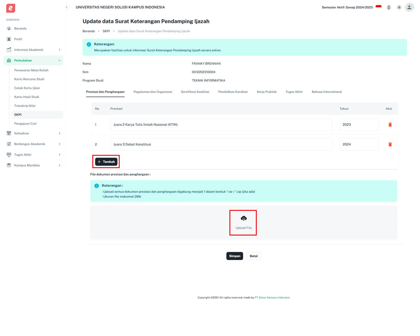Click the TEKNIK INFORMATIKA program value
Screen dimensions: 420x336
tap(209, 80)
